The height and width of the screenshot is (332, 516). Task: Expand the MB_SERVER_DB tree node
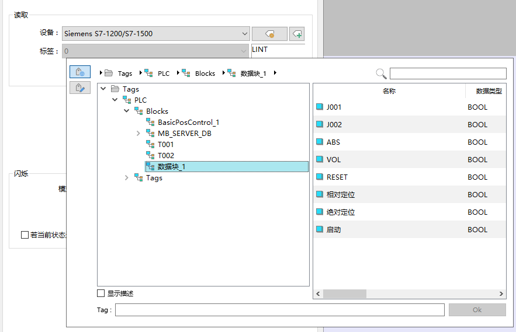138,134
